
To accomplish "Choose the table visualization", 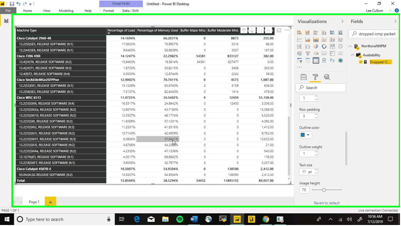I will 308,60.
